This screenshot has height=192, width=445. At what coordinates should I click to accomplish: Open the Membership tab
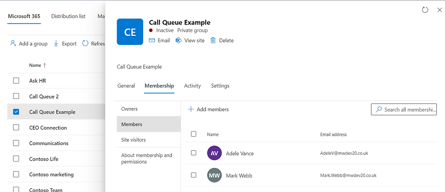pyautogui.click(x=159, y=86)
